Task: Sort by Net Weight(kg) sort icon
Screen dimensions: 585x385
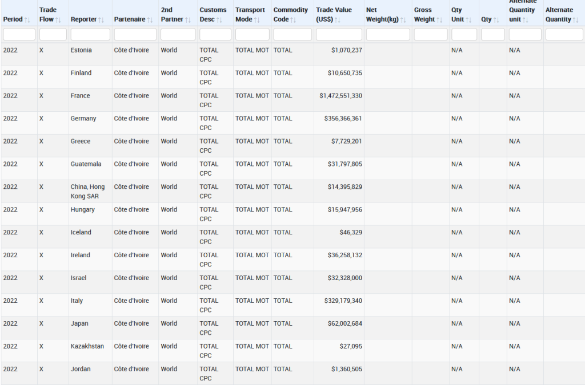Action: click(403, 20)
